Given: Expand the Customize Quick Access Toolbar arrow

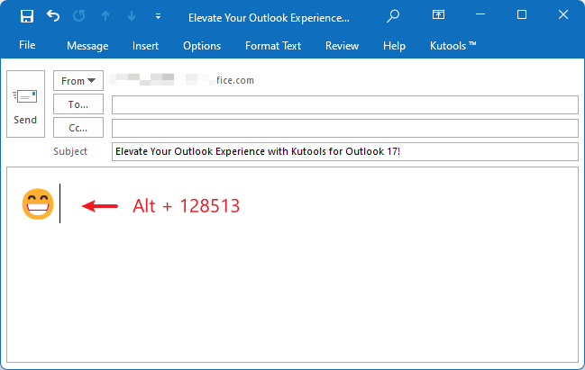Looking at the screenshot, I should 159,16.
